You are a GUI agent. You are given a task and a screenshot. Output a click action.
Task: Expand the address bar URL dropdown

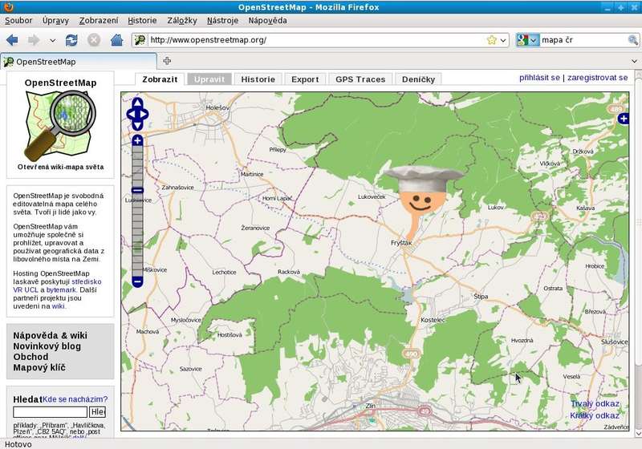click(x=503, y=40)
